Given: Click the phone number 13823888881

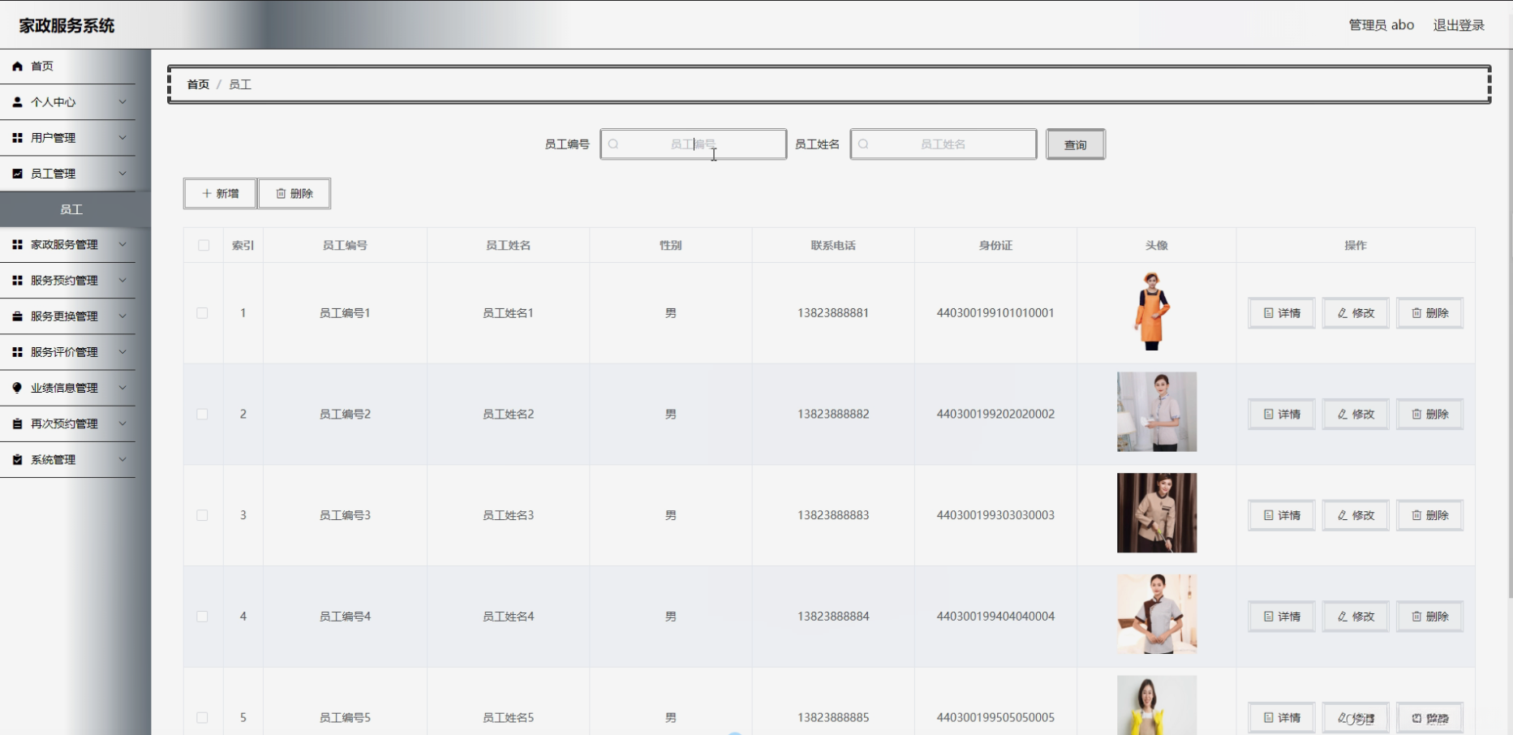Looking at the screenshot, I should coord(833,313).
